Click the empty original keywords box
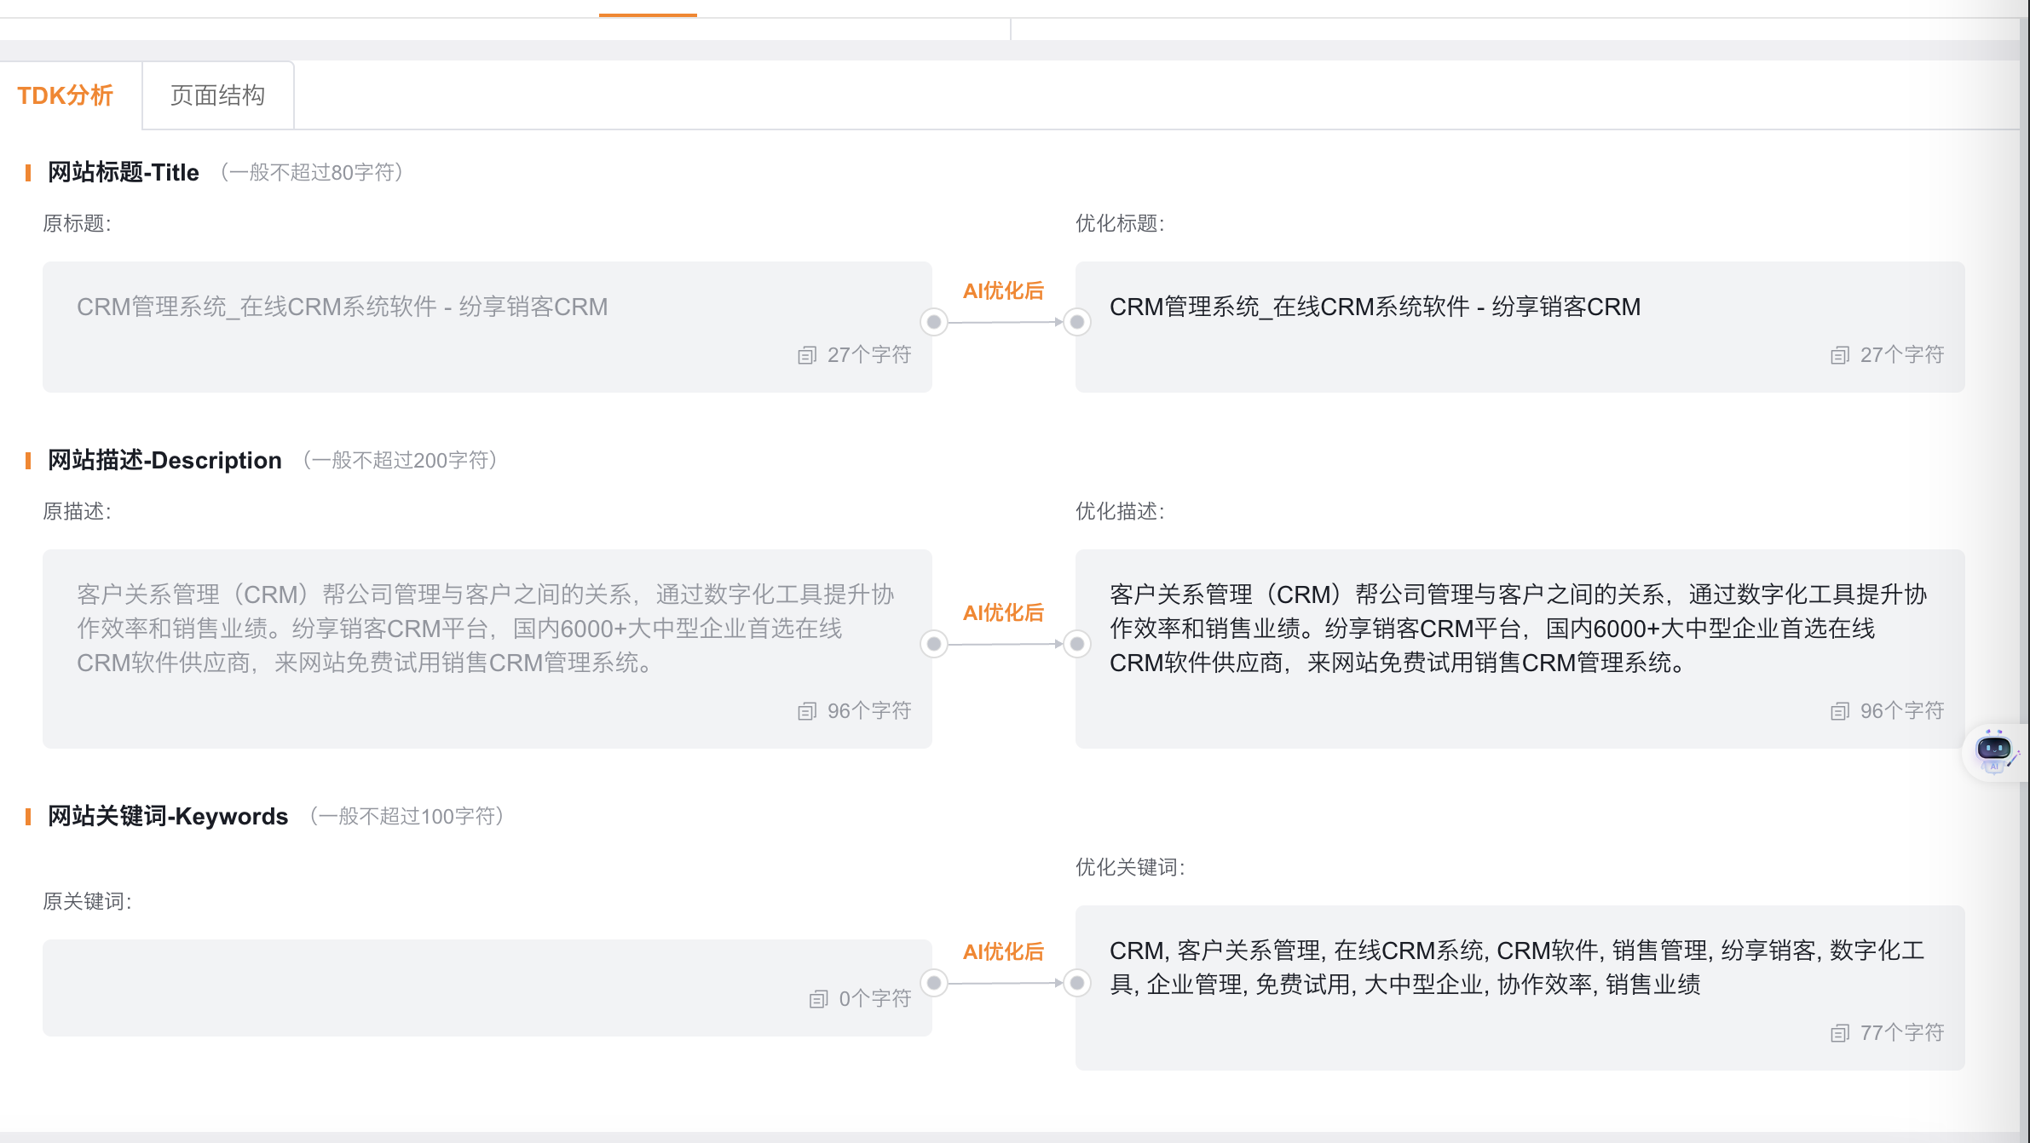The height and width of the screenshot is (1143, 2030). tap(487, 988)
